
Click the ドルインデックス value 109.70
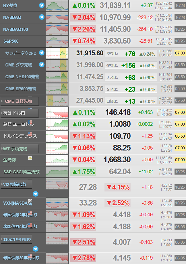120,136
